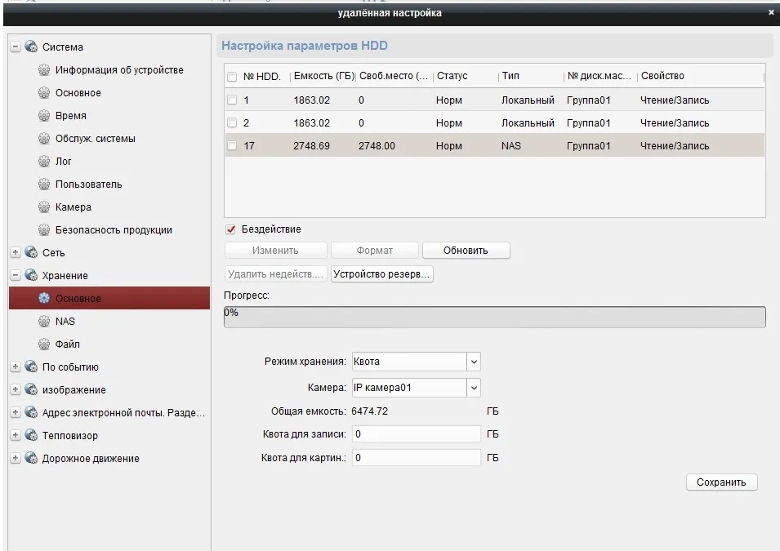Click the gear icon beside Время
The width and height of the screenshot is (780, 551).
(44, 116)
